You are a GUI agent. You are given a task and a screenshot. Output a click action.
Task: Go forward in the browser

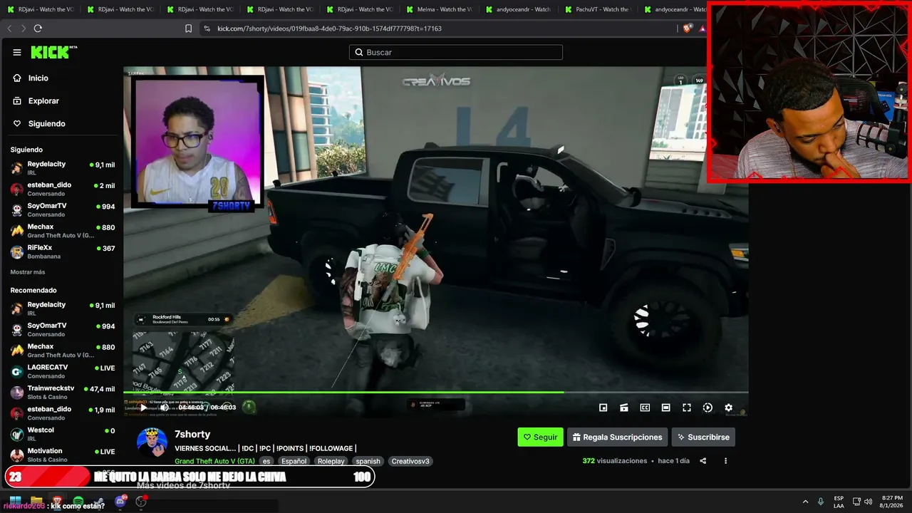[24, 28]
